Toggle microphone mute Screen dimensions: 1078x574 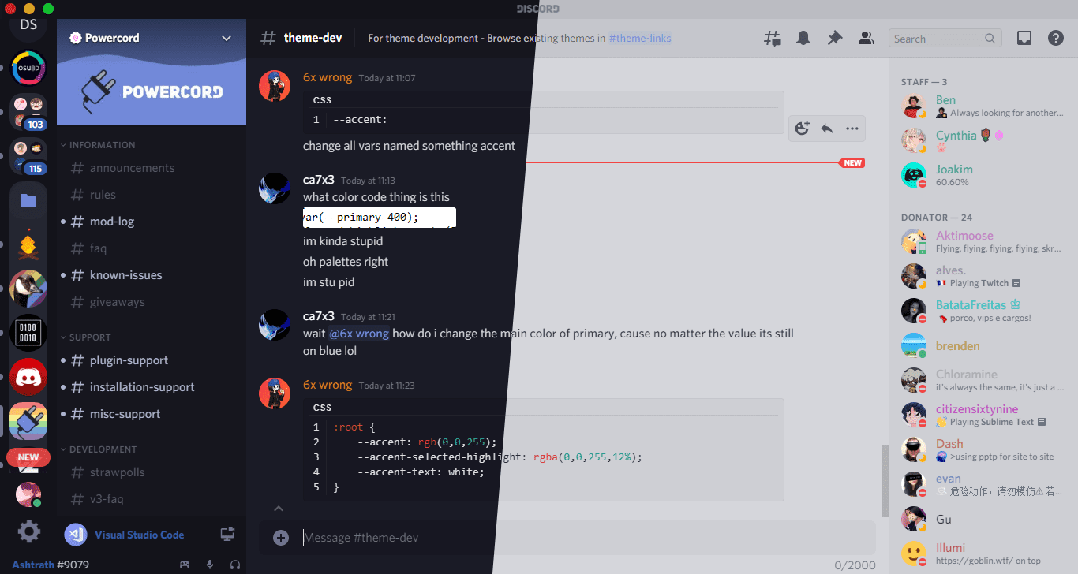(210, 564)
